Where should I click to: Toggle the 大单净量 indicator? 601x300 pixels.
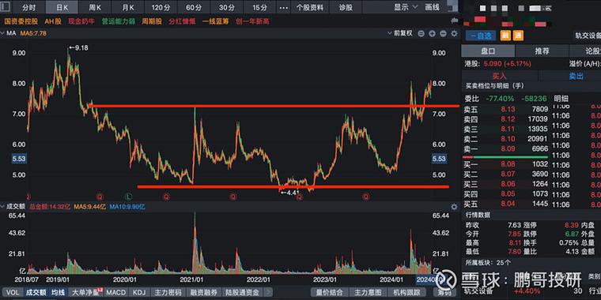85,292
